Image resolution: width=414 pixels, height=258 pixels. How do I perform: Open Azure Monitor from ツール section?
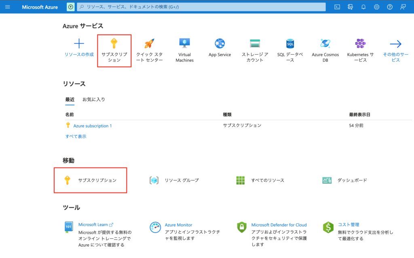point(178,225)
